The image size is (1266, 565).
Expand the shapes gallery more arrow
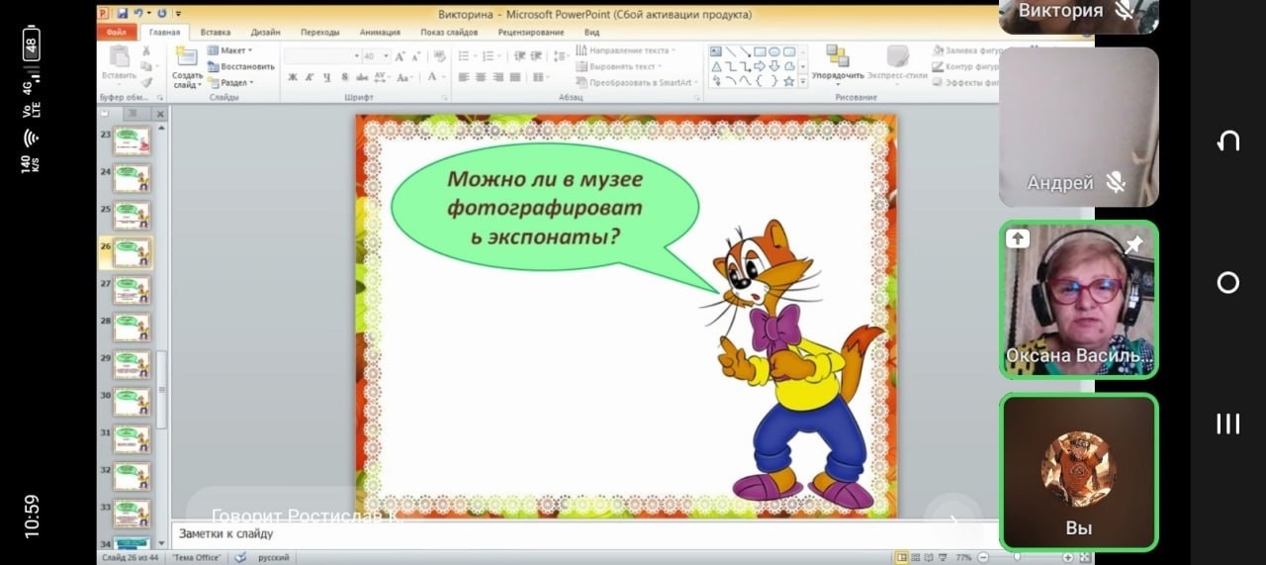801,82
